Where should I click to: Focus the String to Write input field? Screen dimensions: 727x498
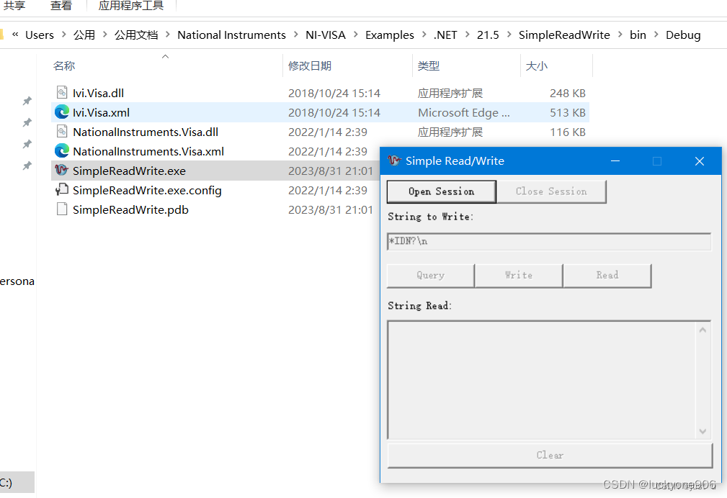tap(549, 241)
